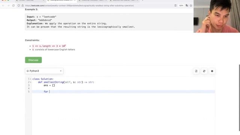Open the Python3 language dropdown
The width and height of the screenshot is (240, 135).
[44, 71]
